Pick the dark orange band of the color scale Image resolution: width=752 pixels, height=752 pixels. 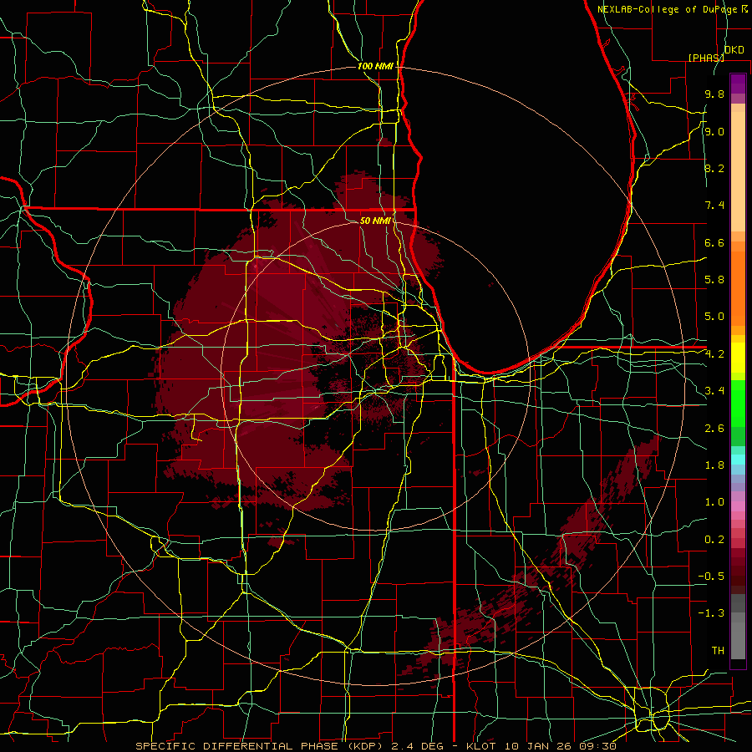(738, 287)
